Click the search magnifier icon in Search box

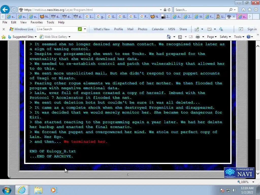(231, 10)
